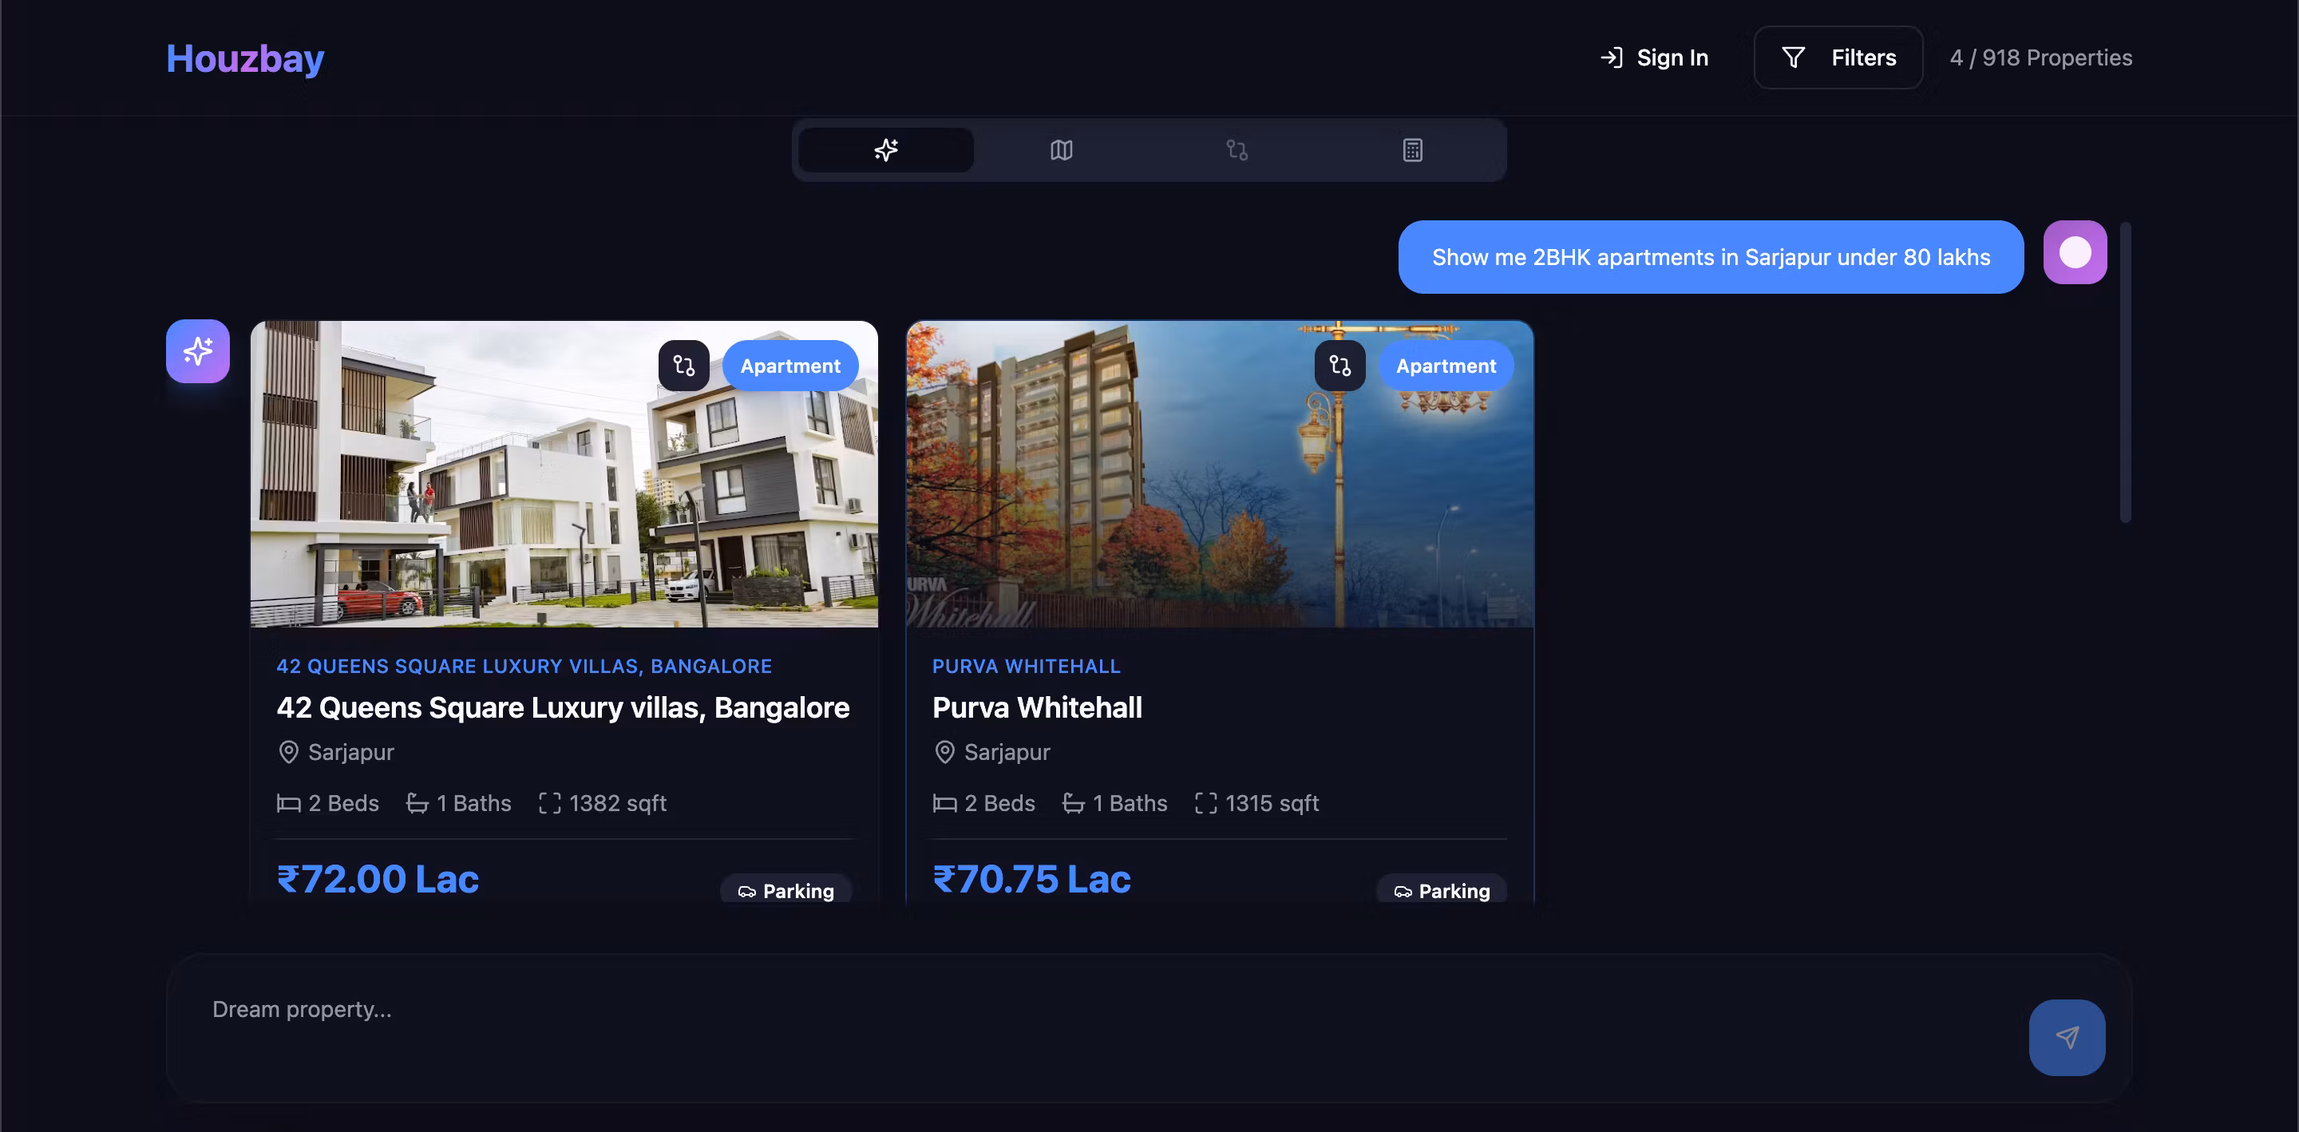Click the Dream property input field
This screenshot has height=1132, width=2299.
(x=1071, y=1010)
